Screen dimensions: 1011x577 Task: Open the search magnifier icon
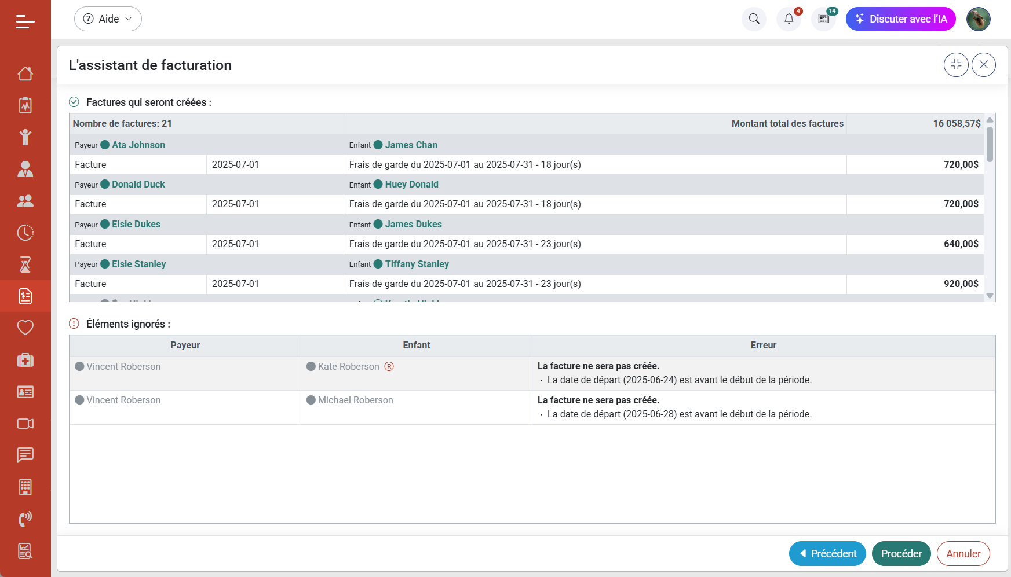point(754,19)
